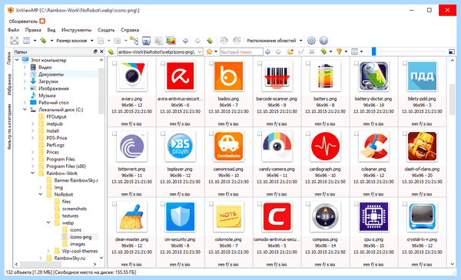Click in the Быстрый поиск field
Screen dimensions: 461x280
pos(241,52)
